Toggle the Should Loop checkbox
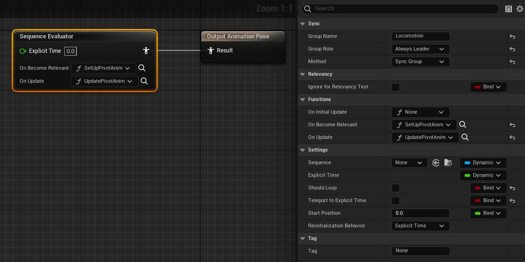The width and height of the screenshot is (525, 262). [396, 188]
